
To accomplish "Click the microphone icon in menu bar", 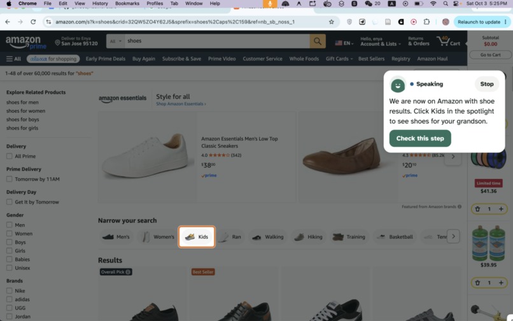I will [x=270, y=4].
